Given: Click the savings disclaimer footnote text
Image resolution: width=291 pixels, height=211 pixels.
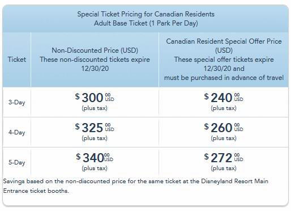Looking at the screenshot, I should [x=136, y=186].
